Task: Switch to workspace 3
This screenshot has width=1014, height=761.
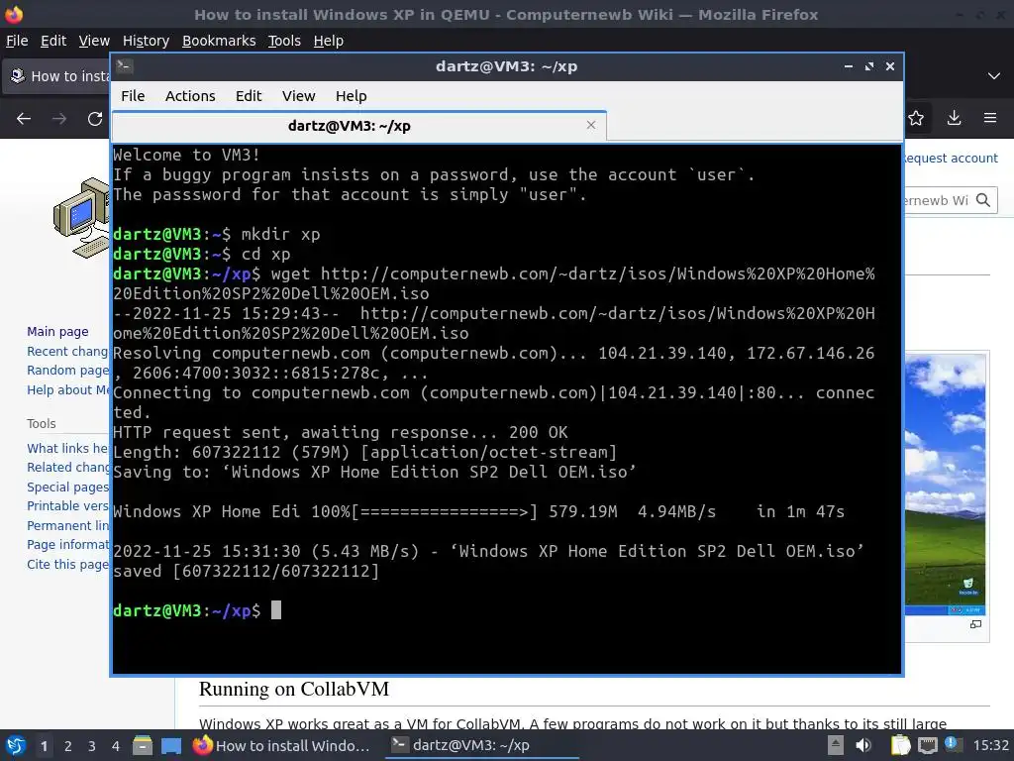Action: tap(92, 746)
